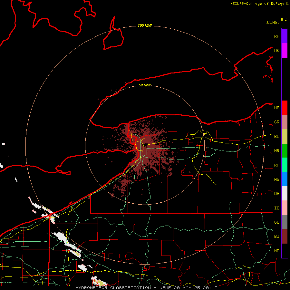
Task: Click the HA red legend swatch
Action: [285, 108]
